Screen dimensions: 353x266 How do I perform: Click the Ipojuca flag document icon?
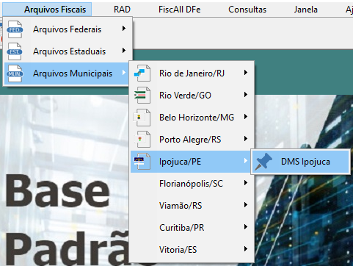click(x=142, y=161)
